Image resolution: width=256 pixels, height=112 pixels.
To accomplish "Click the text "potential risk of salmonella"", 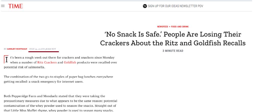I will pos(24,67).
